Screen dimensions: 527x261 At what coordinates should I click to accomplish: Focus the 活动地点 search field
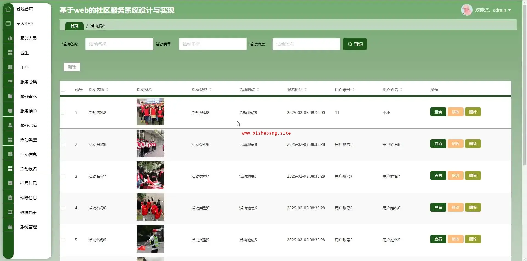pos(306,44)
